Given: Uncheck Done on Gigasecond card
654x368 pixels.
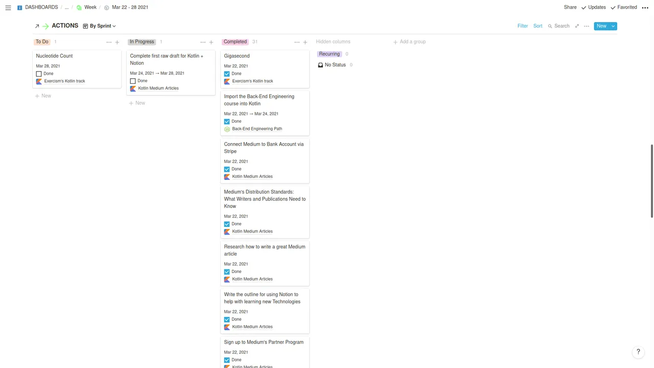Looking at the screenshot, I should click(227, 74).
